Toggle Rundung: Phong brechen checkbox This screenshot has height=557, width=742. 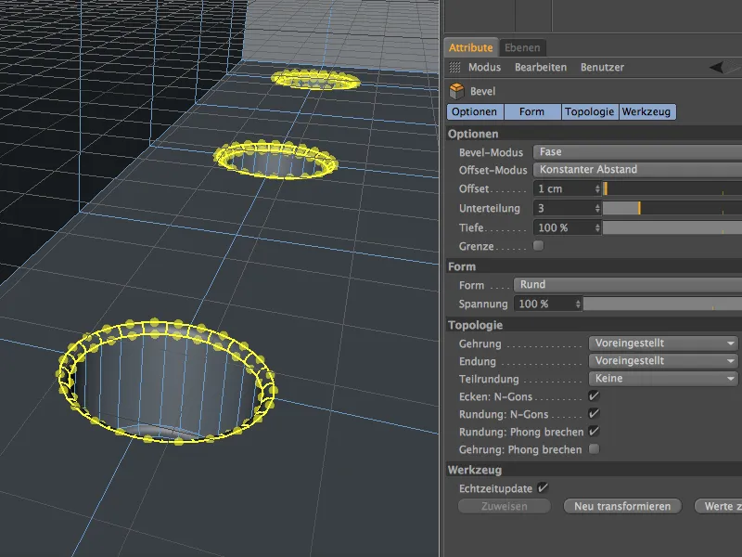[594, 432]
